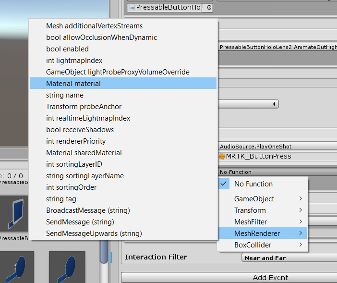
Task: Click the bottom-left blue prefab asset thumbnail
Action: tap(17, 267)
